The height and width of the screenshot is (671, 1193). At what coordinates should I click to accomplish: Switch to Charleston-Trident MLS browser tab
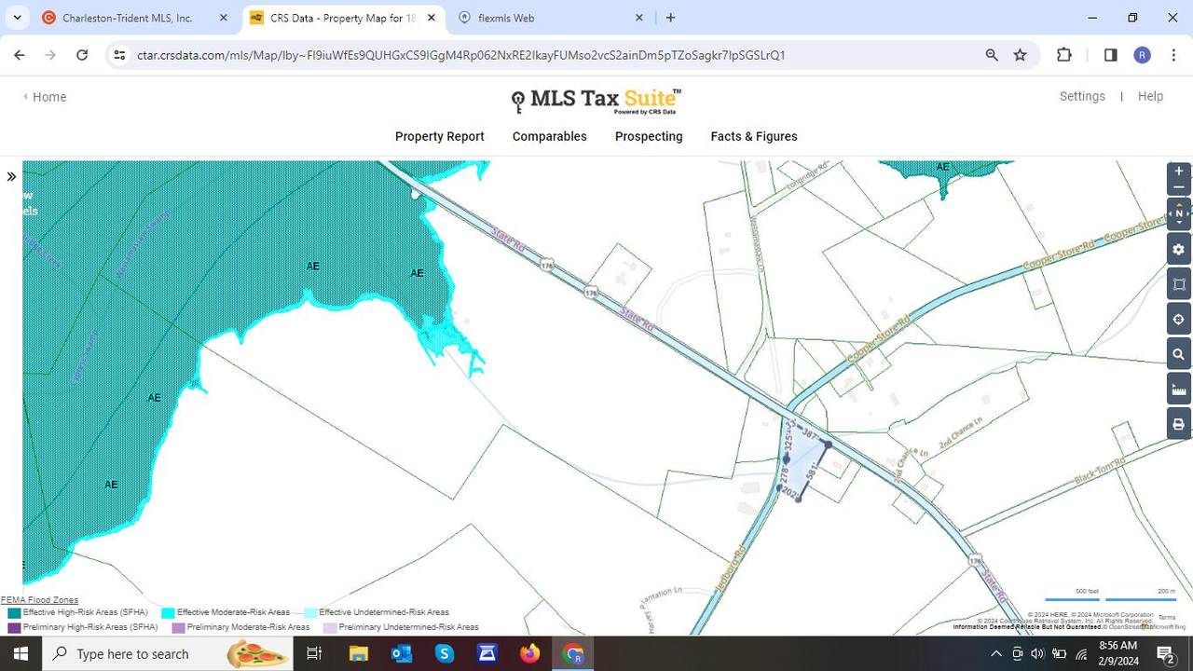pos(128,18)
